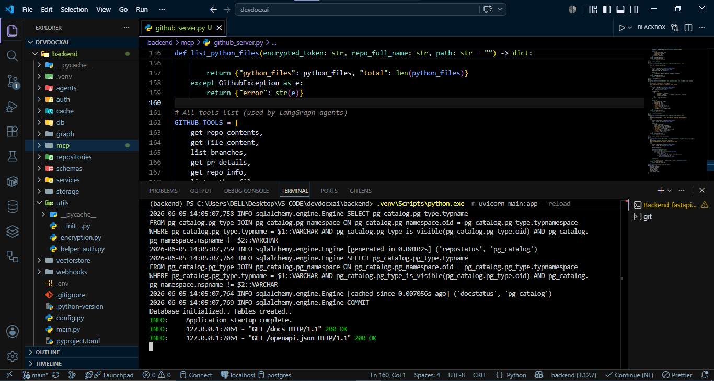The image size is (714, 381).
Task: Select the Backend-fastapi terminal in the list
Action: click(671, 205)
